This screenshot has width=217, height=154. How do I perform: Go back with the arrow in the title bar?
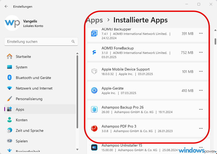click(6, 6)
